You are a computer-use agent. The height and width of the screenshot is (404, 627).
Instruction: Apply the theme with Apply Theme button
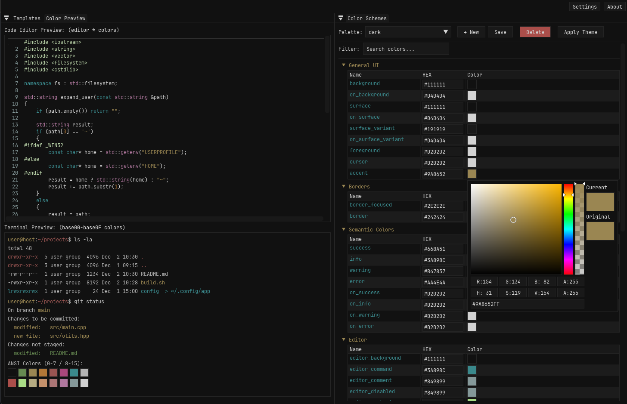tap(580, 32)
